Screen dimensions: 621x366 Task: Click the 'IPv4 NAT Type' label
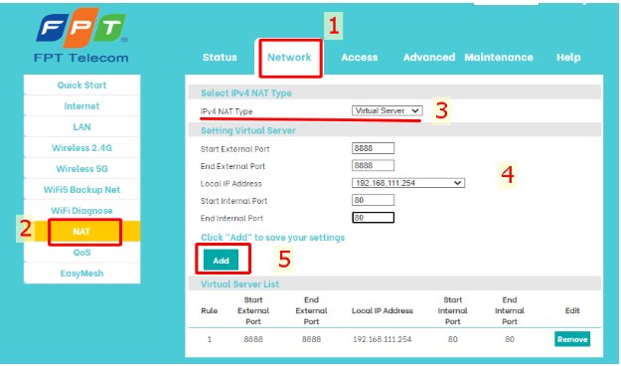point(227,111)
